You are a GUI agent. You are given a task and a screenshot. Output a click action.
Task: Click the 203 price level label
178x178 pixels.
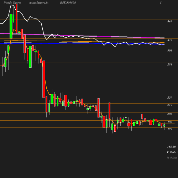coord(170,114)
